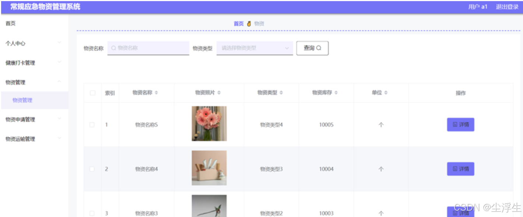
Task: Open the scissors photo thumbnail for 物资名称3
Action: [209, 206]
